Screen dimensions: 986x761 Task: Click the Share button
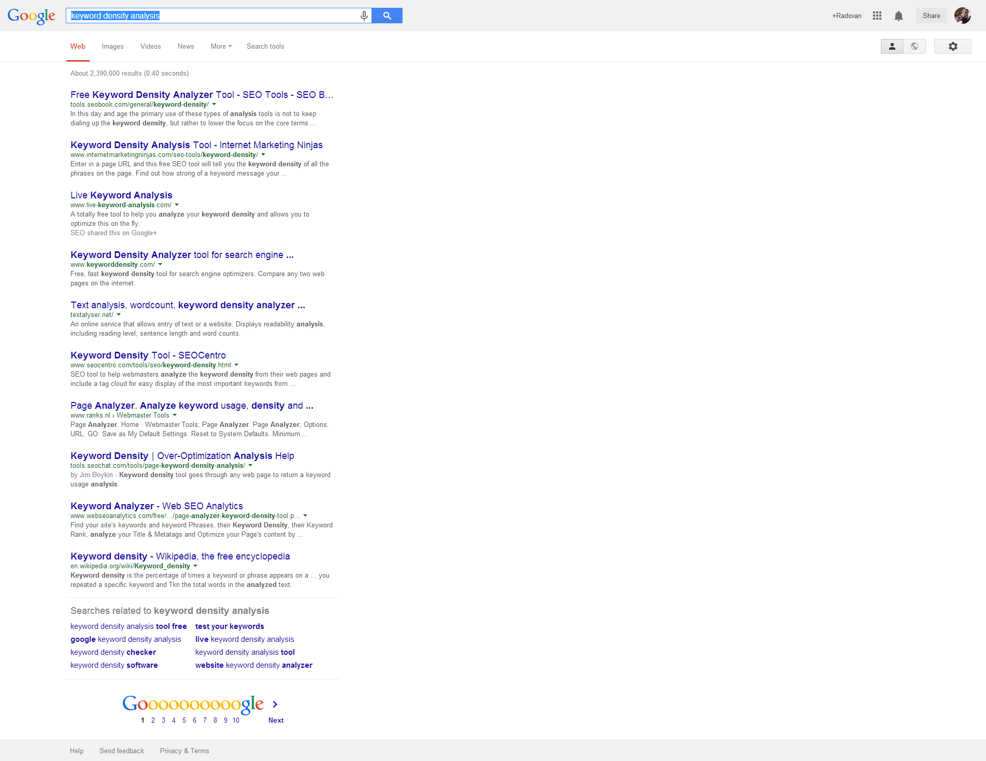(931, 16)
